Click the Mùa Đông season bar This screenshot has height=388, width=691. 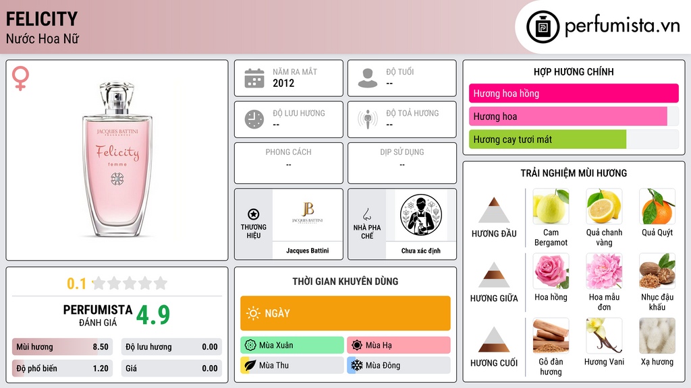(399, 365)
